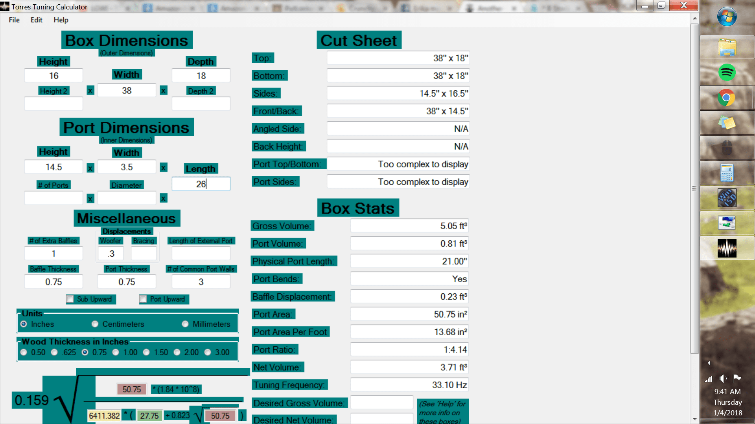The width and height of the screenshot is (755, 424).
Task: Click the Gross Volume result field
Action: pyautogui.click(x=409, y=226)
